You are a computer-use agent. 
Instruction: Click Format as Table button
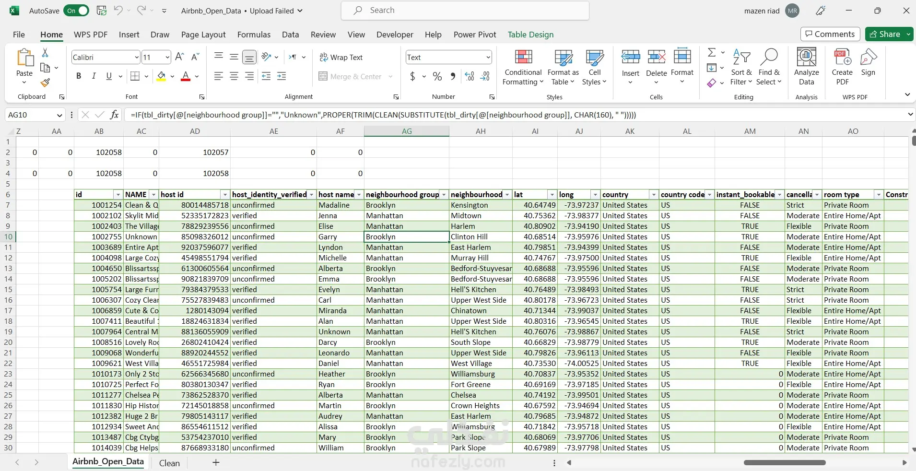click(x=564, y=67)
